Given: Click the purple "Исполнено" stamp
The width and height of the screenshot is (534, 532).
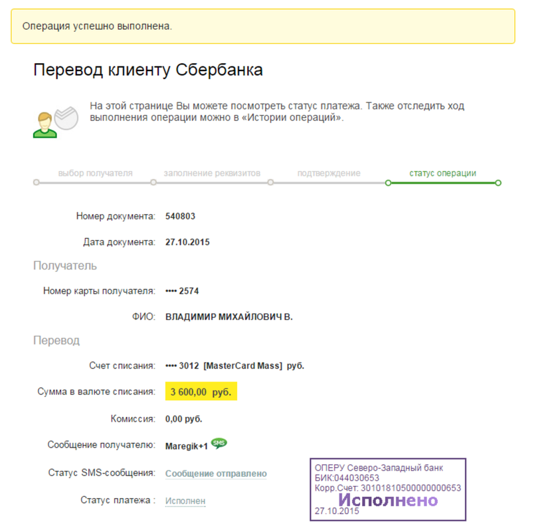Looking at the screenshot, I should click(388, 500).
